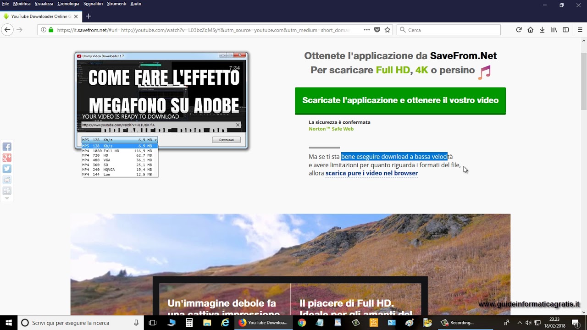The height and width of the screenshot is (330, 587).
Task: Click Windows taskbar search box
Action: [x=80, y=323]
